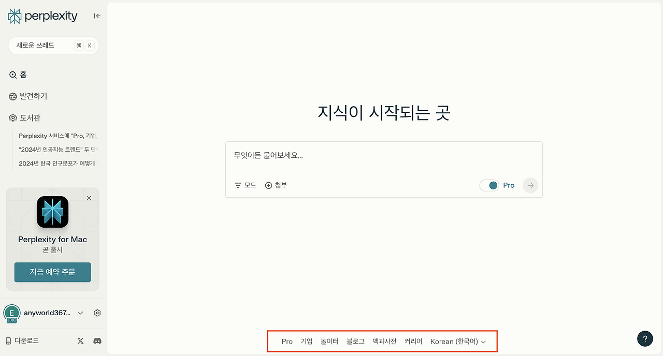The height and width of the screenshot is (356, 663).
Task: Toggle the Pro switch
Action: pos(489,185)
